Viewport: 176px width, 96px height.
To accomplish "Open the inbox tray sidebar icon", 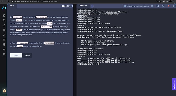I will point(4,30).
